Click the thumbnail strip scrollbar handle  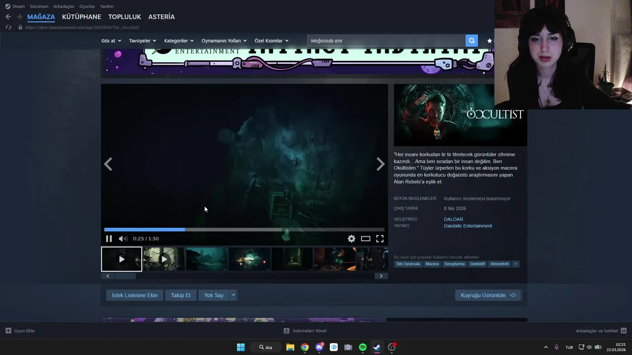[x=125, y=276]
